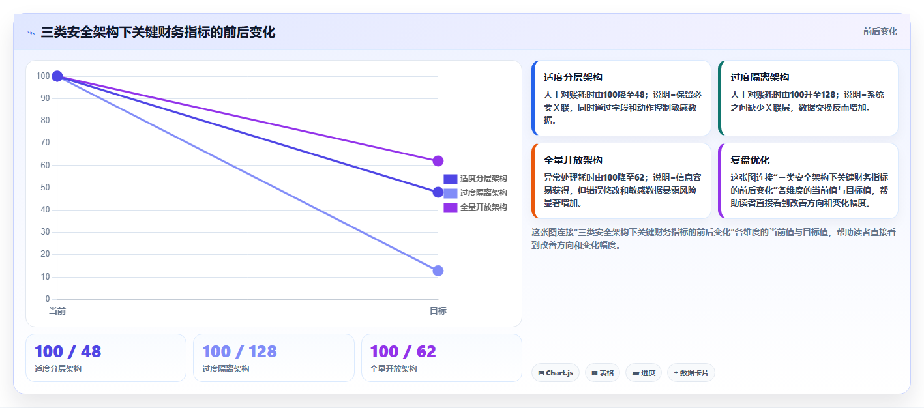924x408 pixels.
Task: Click the title 三类安全架构下关键财务指标的前后变化
Action: 158,32
